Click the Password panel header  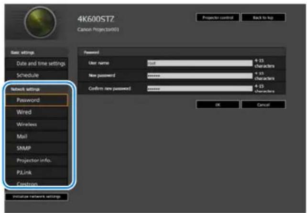click(181, 52)
